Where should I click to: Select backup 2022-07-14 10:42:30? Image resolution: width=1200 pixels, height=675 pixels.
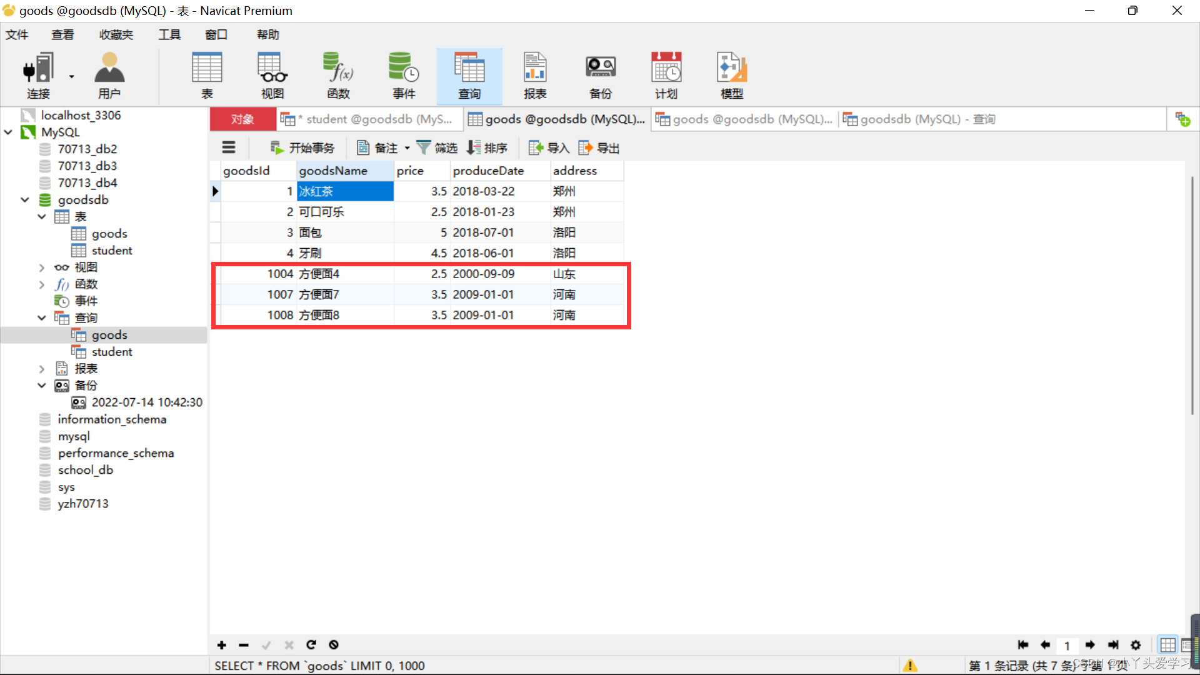click(x=147, y=402)
